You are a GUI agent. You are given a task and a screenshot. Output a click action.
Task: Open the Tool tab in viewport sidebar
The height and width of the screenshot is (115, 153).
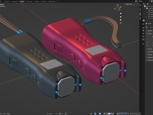[140, 5]
